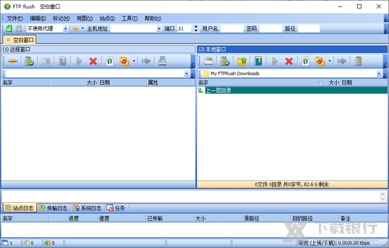Viewport: 389px width, 248px height.
Task: Switch to the 传输日志 tab
Action: tap(53, 208)
